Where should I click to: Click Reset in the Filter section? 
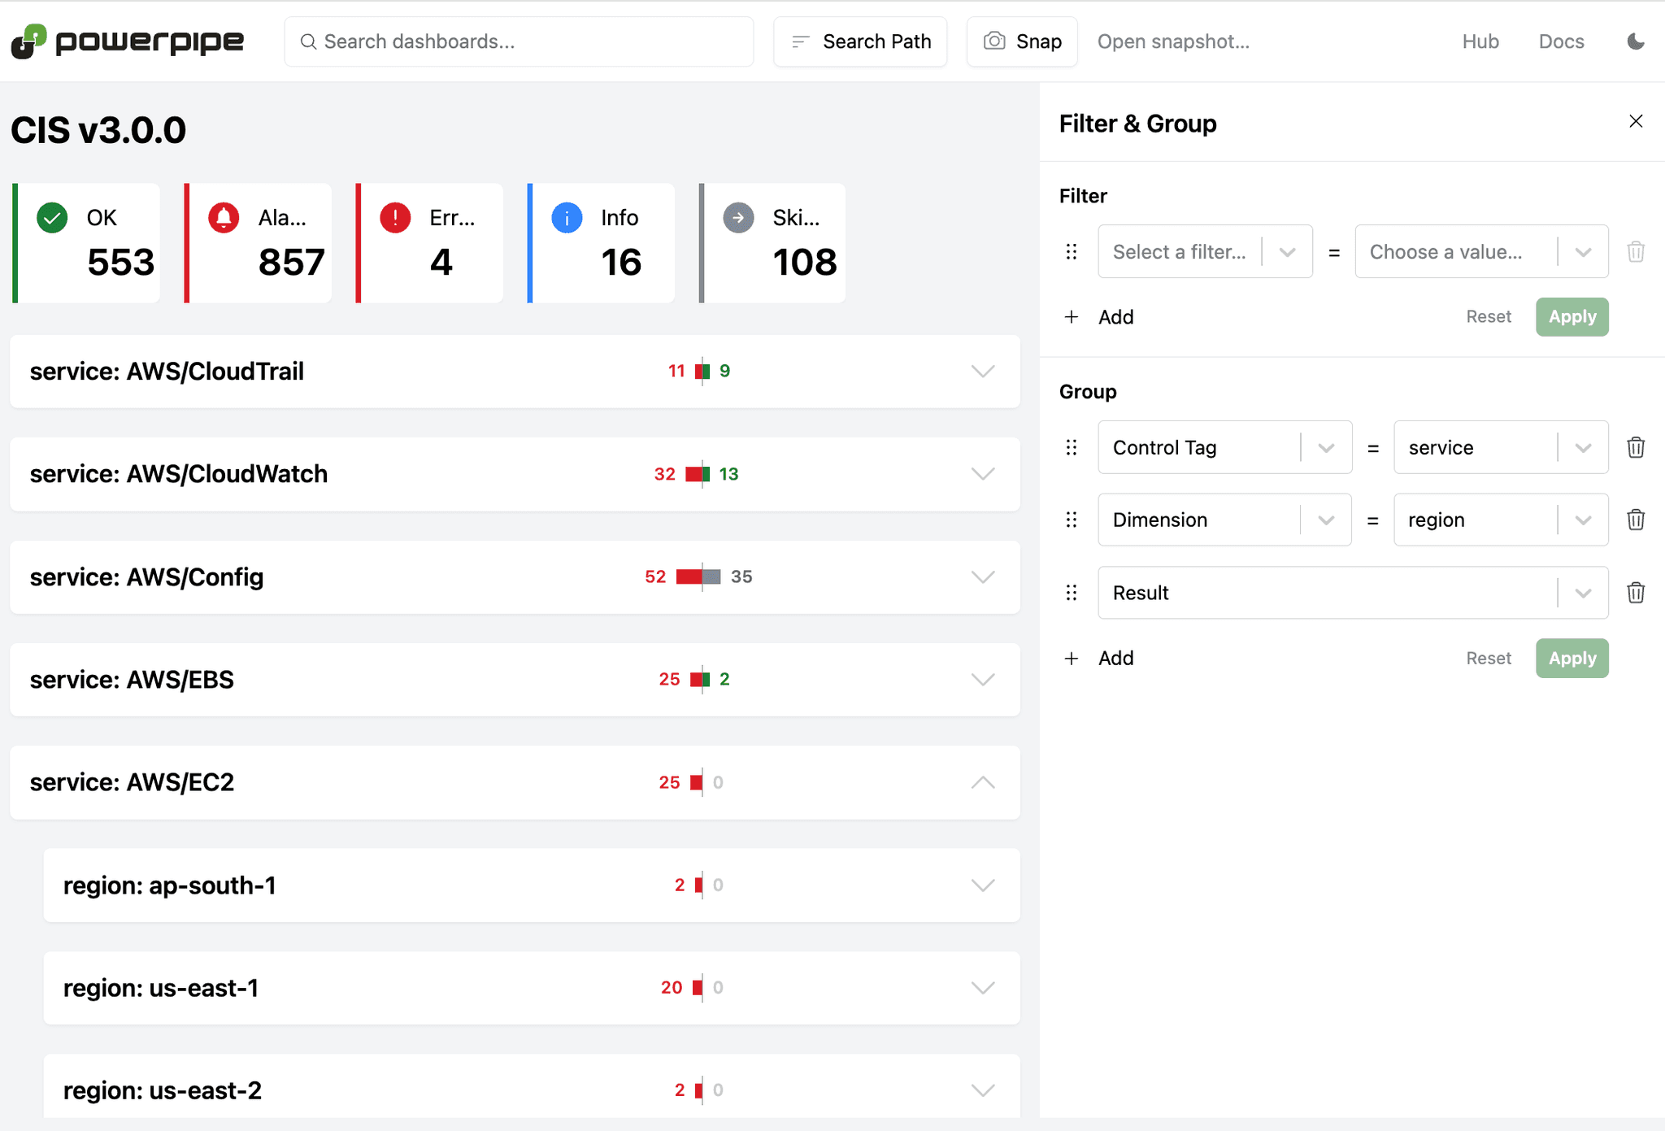[1489, 317]
